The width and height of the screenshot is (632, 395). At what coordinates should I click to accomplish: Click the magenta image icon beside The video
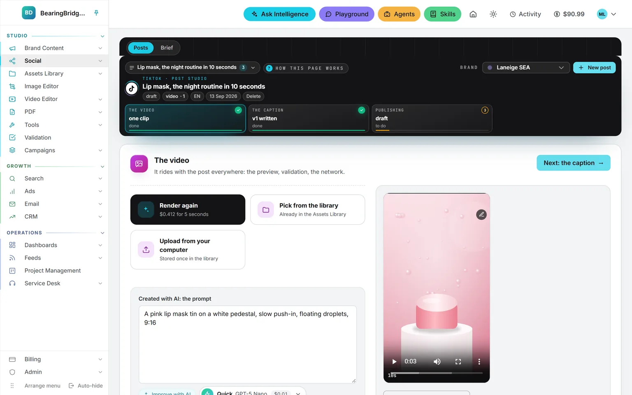tap(139, 164)
